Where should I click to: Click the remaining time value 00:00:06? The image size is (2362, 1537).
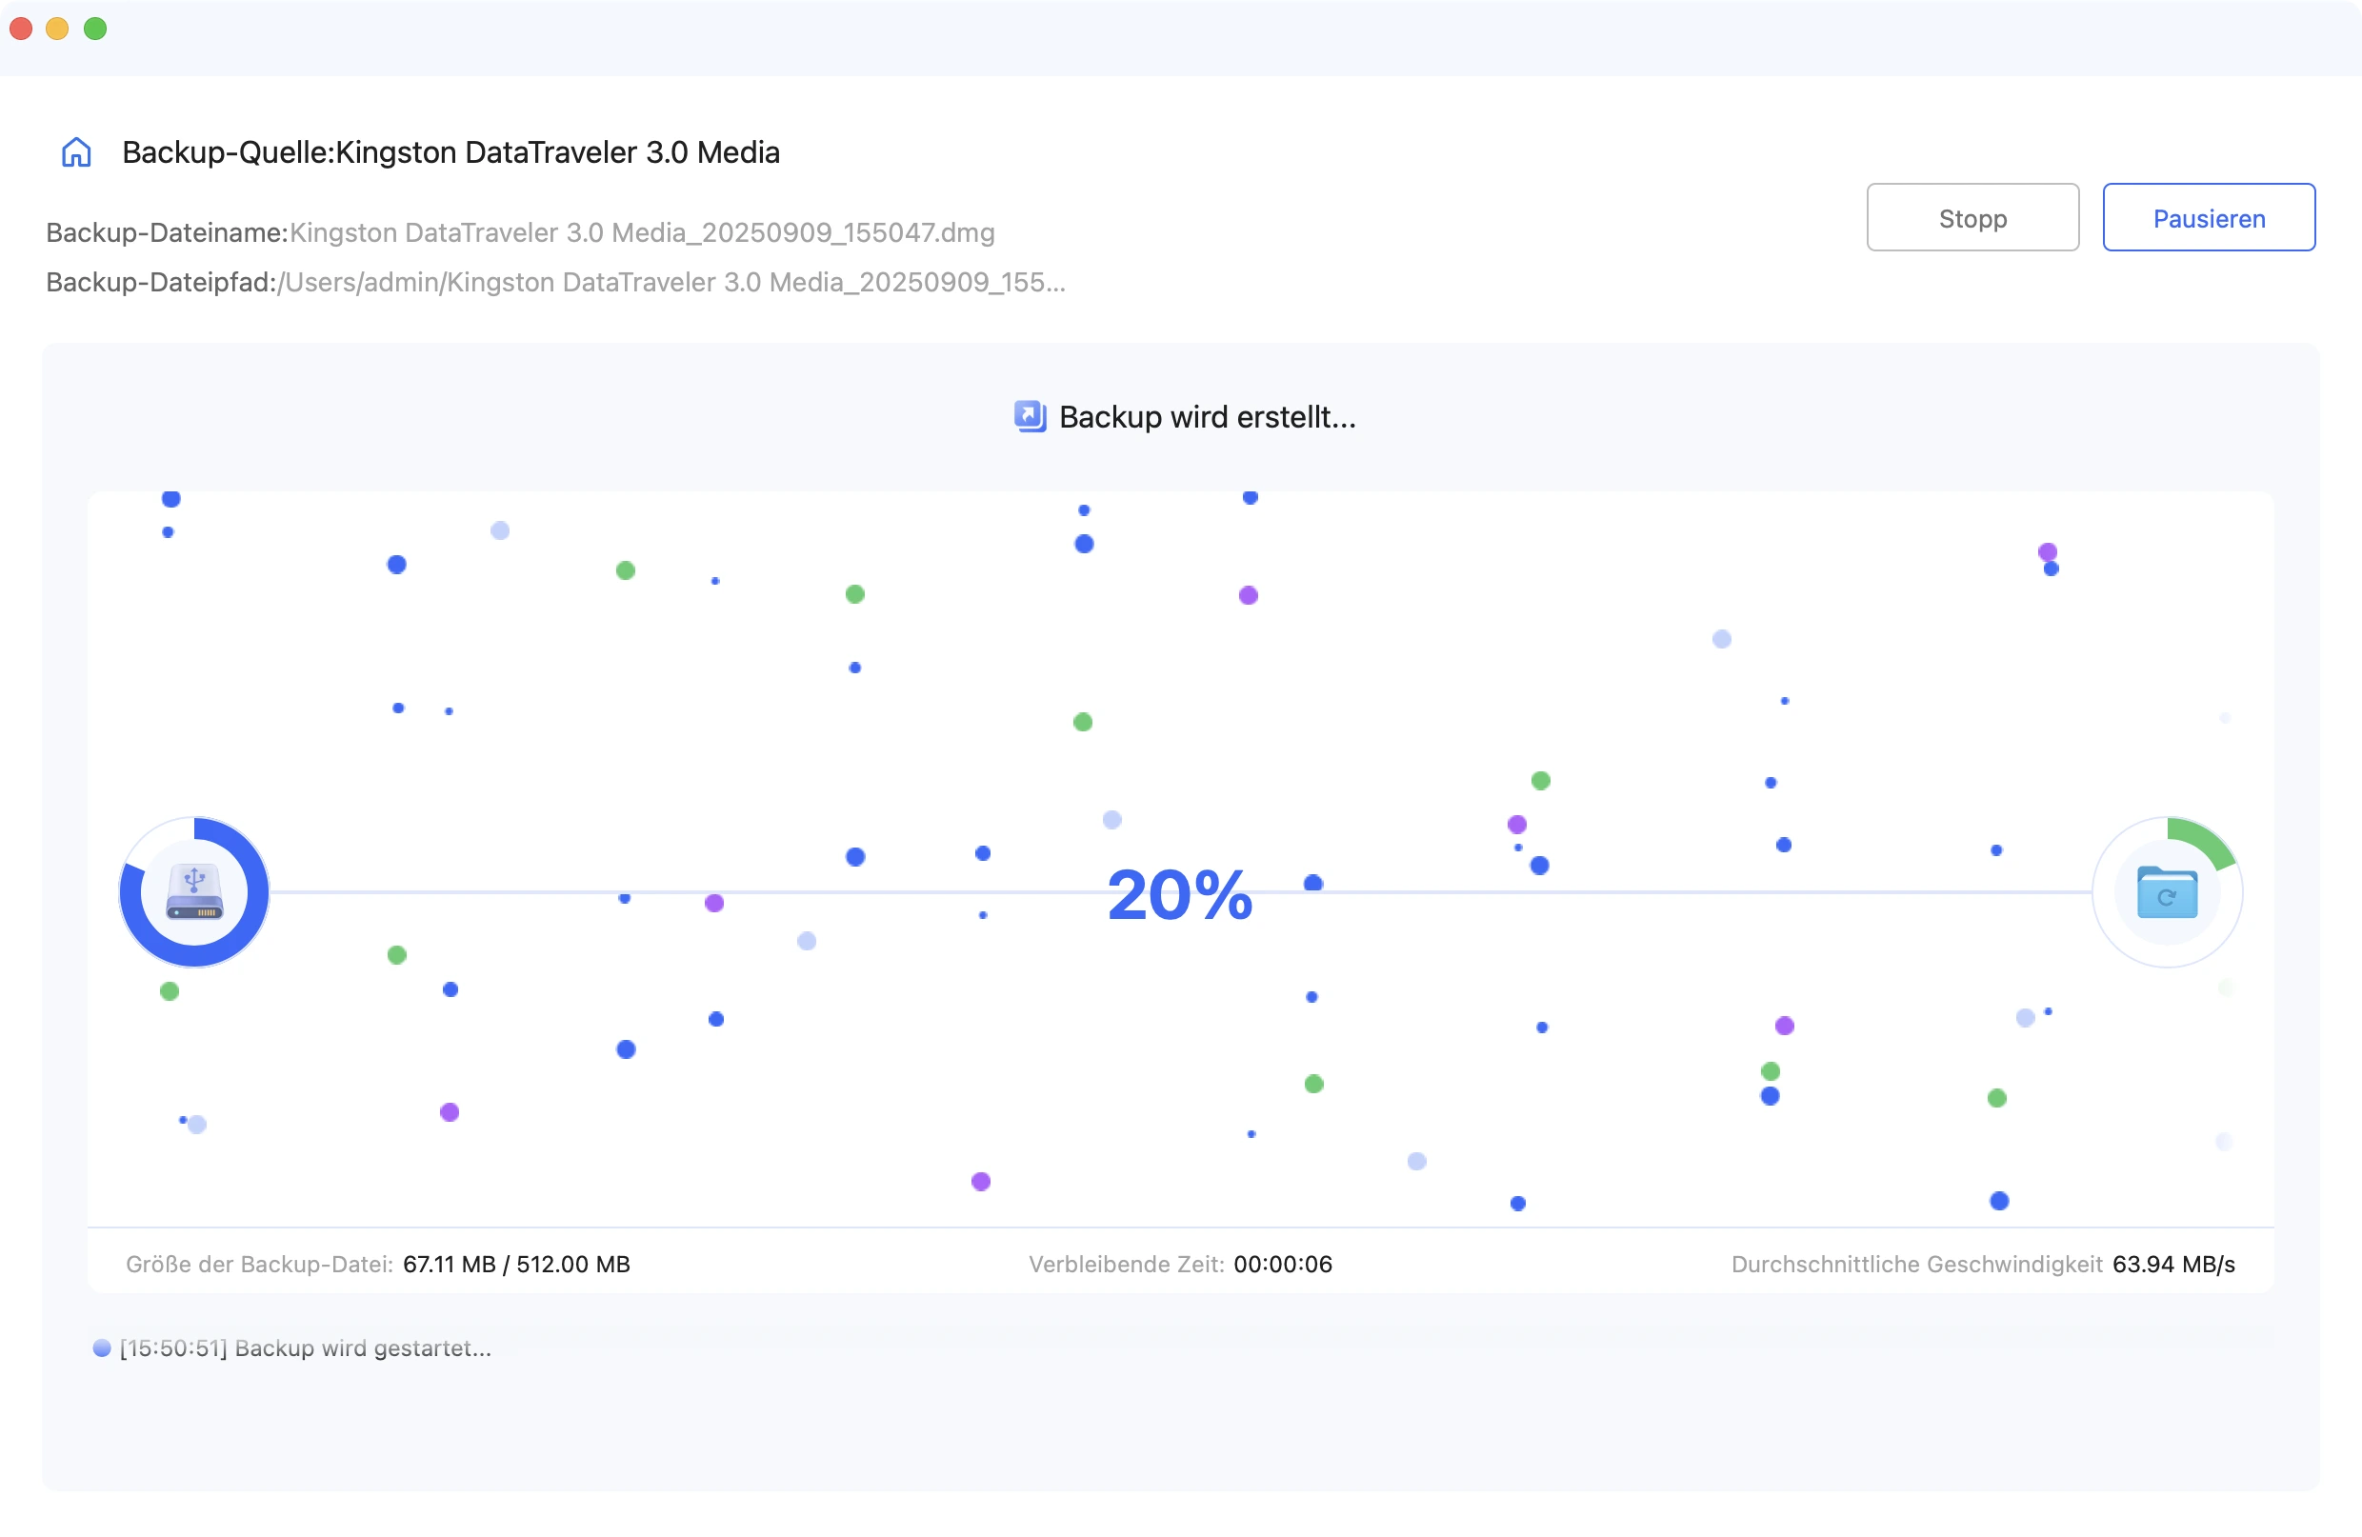[1282, 1264]
